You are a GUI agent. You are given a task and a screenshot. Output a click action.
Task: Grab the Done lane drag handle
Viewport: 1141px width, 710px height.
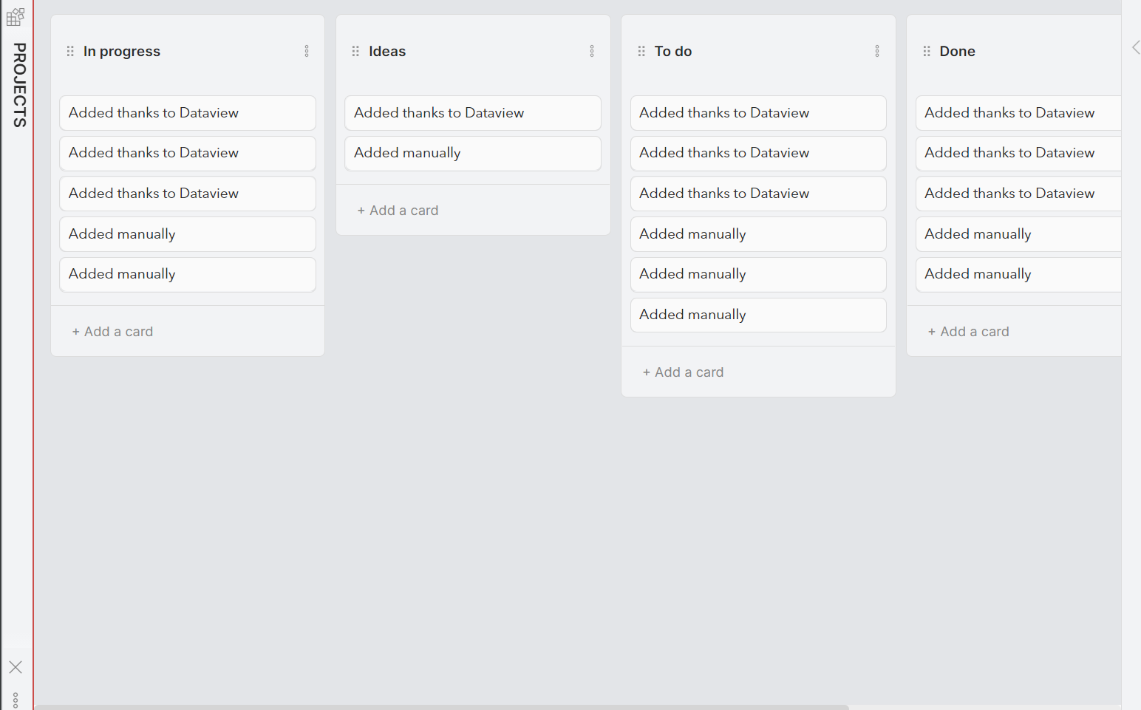click(x=927, y=51)
